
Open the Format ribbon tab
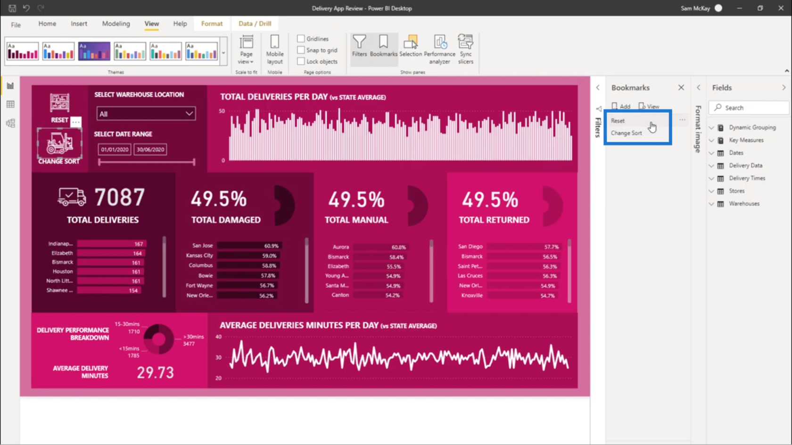[212, 24]
